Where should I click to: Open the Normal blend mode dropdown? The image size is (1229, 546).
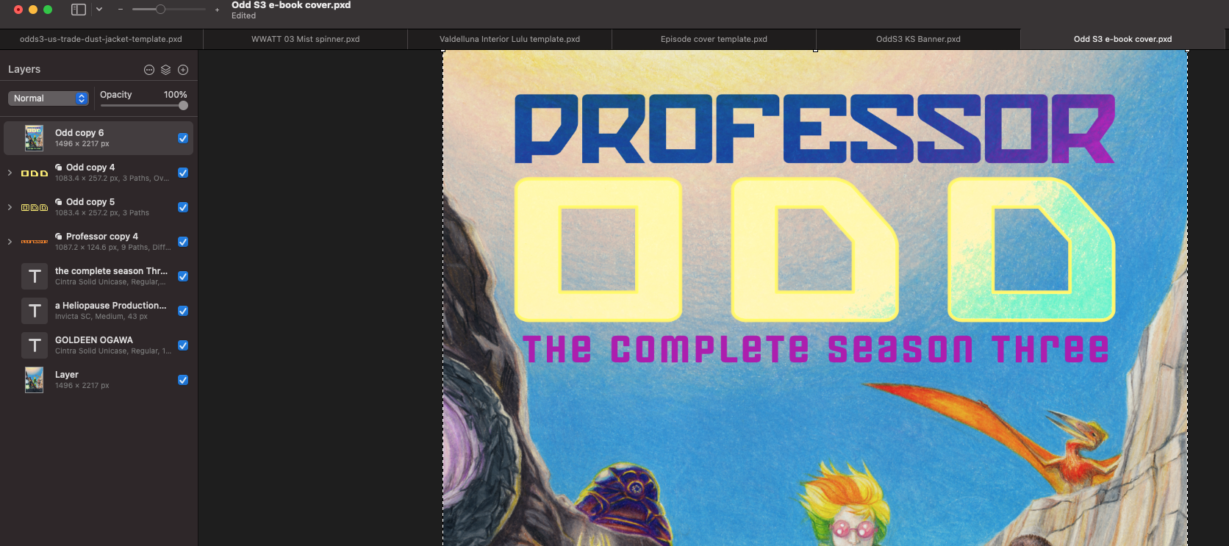tap(49, 98)
